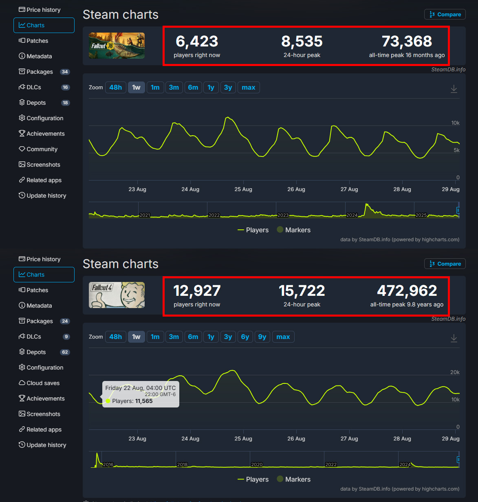Click the '472,962' all-time peak value
This screenshot has width=478, height=502.
tap(407, 291)
